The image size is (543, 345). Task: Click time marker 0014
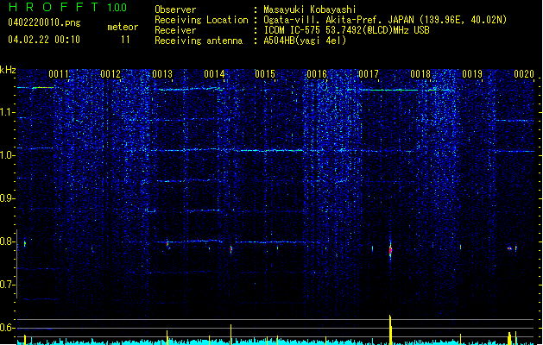coord(214,74)
